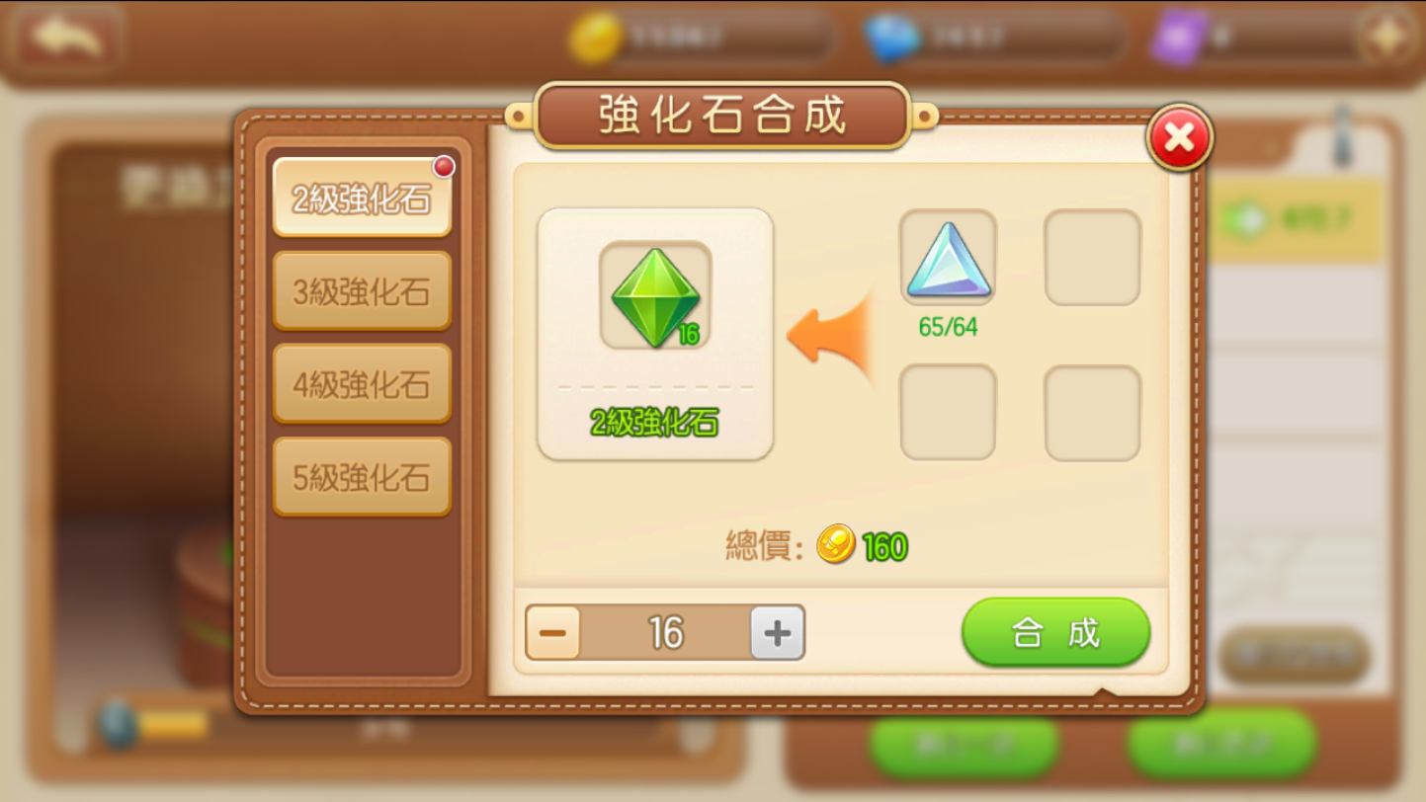
Task: Click the gold coin icon beside 160
Action: (836, 545)
